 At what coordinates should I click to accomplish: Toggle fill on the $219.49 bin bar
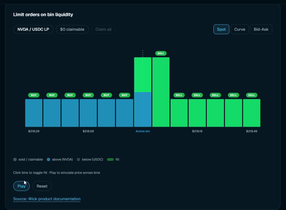click(x=252, y=113)
